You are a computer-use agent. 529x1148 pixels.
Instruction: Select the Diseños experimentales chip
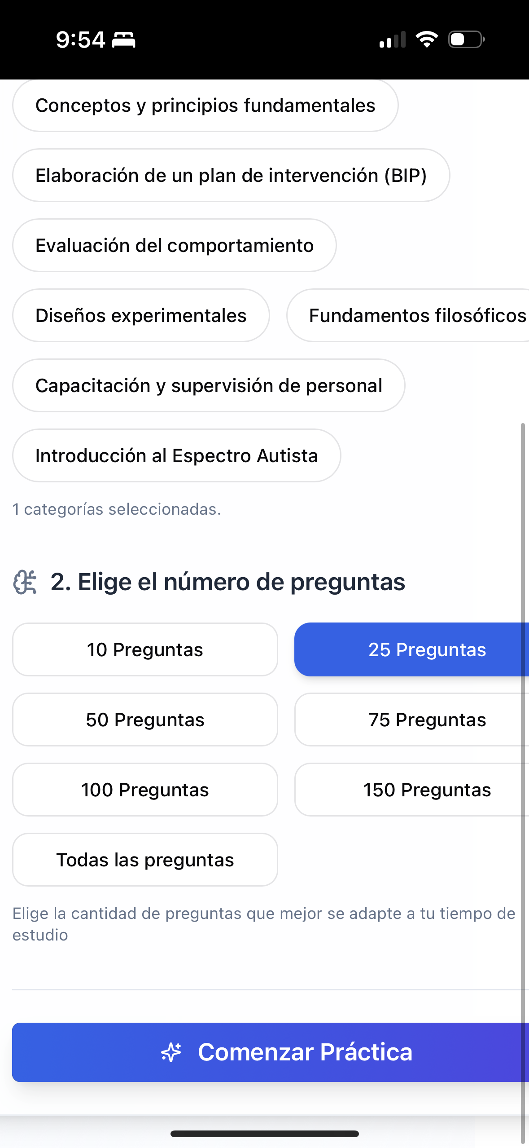[141, 316]
